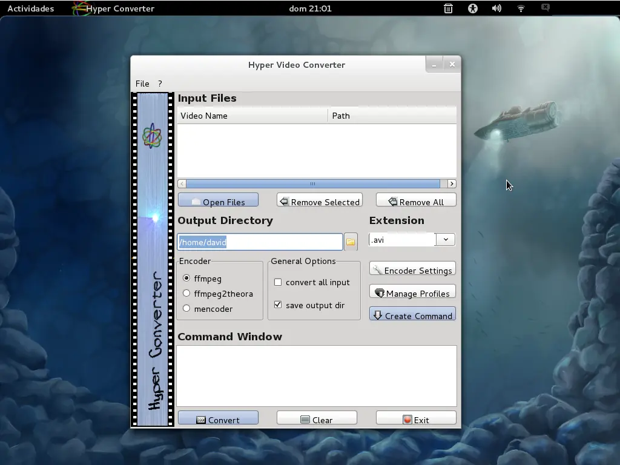
Task: Open the trash icon in the top panel
Action: pos(448,8)
